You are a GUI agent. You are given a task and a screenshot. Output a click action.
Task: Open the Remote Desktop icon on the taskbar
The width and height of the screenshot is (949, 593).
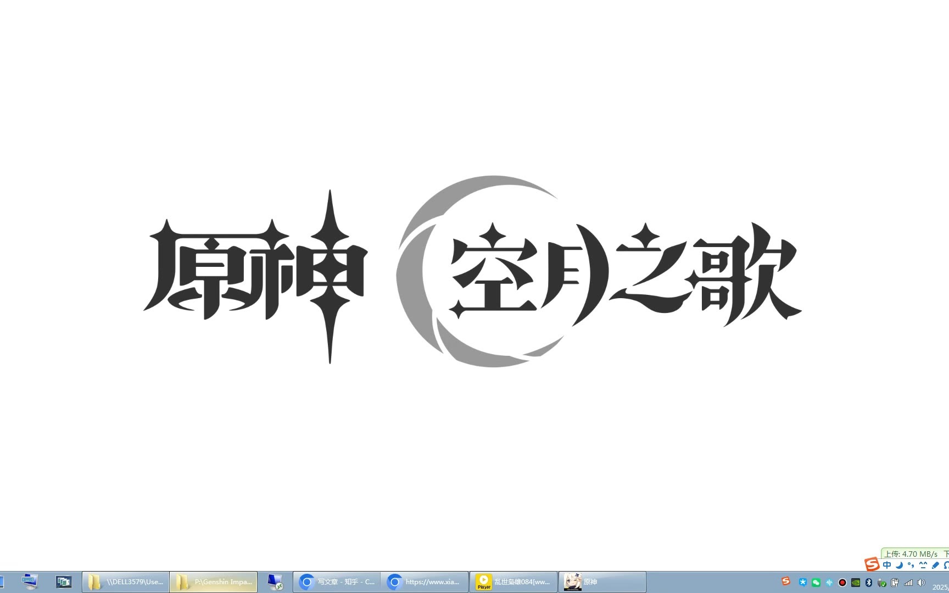275,582
